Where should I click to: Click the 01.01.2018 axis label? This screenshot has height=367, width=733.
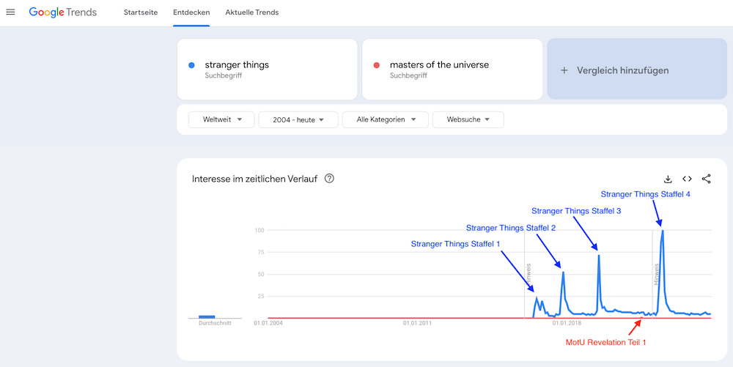(x=567, y=323)
